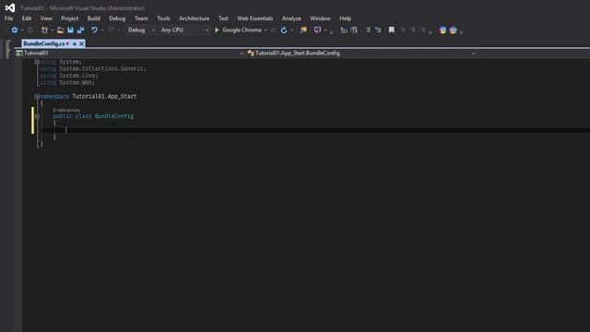The height and width of the screenshot is (332, 590).
Task: Click the using System.Linq line
Action: (x=68, y=76)
